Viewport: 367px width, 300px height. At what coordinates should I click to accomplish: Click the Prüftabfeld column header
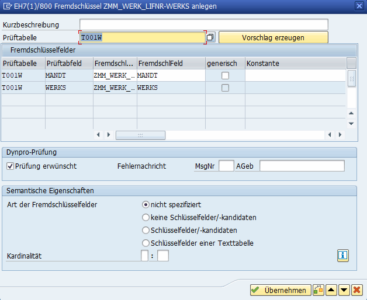(x=69, y=64)
